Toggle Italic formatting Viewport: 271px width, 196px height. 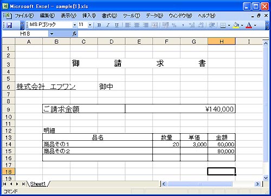coord(108,25)
